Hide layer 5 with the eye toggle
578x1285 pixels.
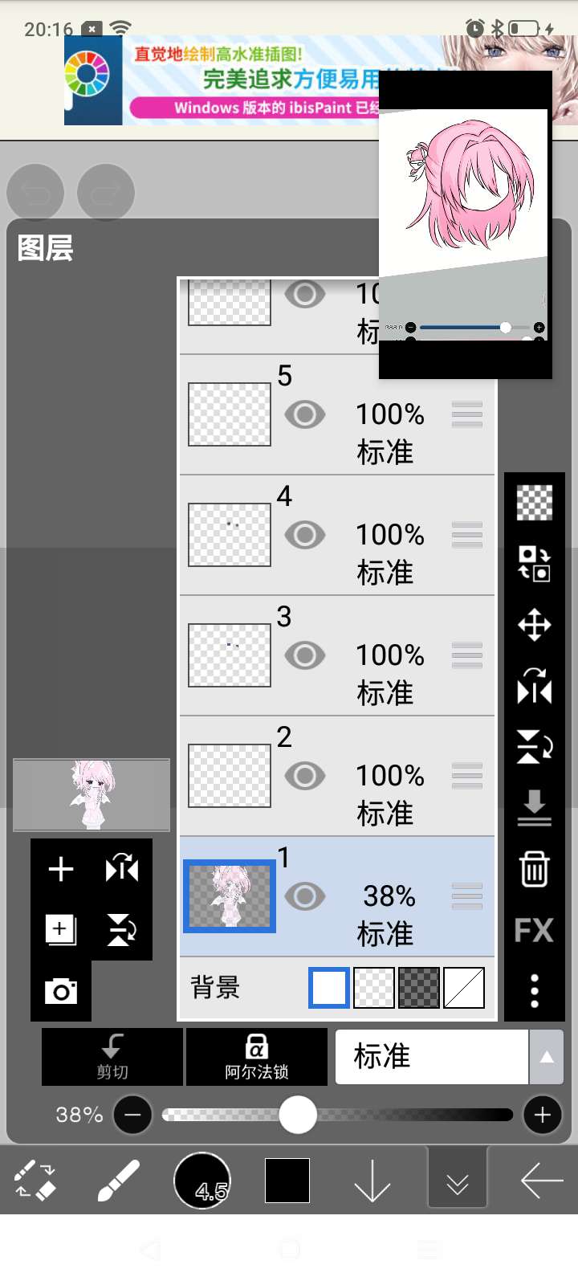point(305,414)
